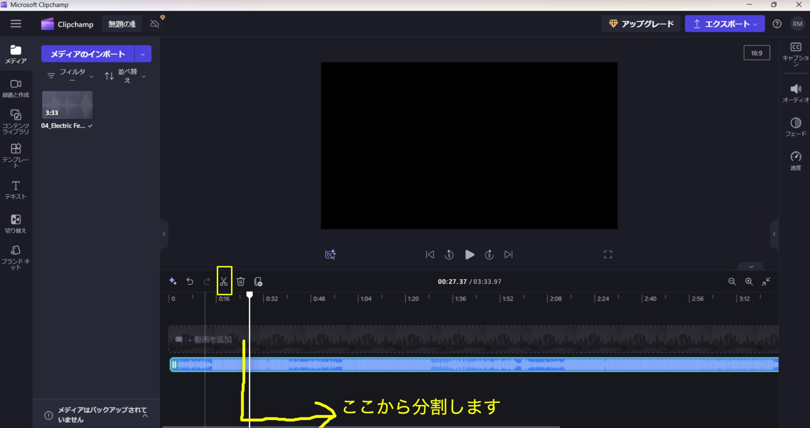Open the 並べ替え sort dropdown
The image size is (810, 428).
pos(125,76)
